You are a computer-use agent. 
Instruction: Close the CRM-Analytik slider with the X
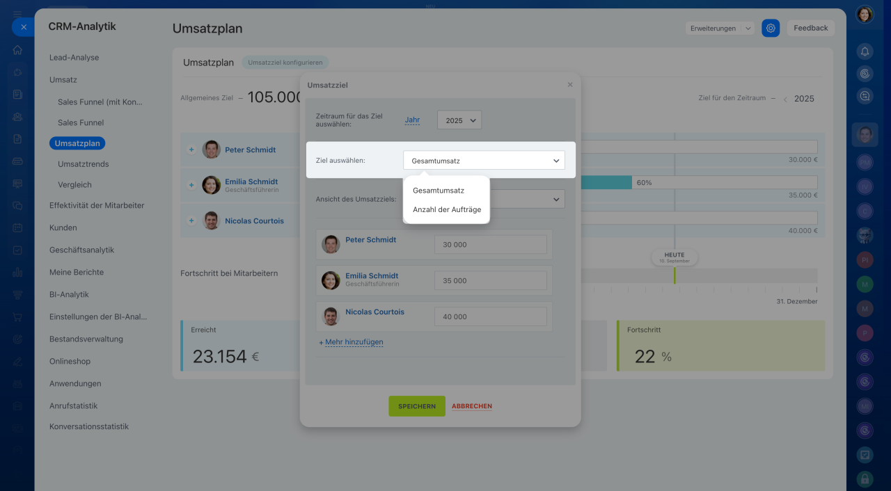[23, 27]
